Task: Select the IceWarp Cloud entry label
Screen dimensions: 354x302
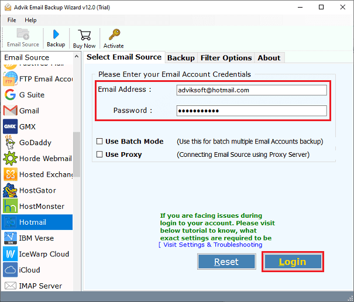Action: tap(44, 254)
